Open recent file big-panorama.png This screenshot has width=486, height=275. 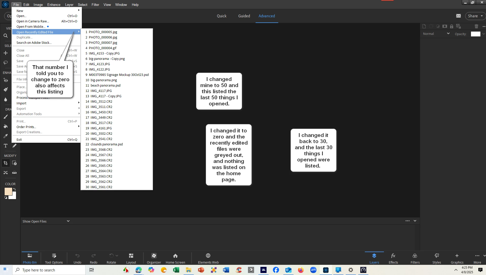click(x=117, y=80)
